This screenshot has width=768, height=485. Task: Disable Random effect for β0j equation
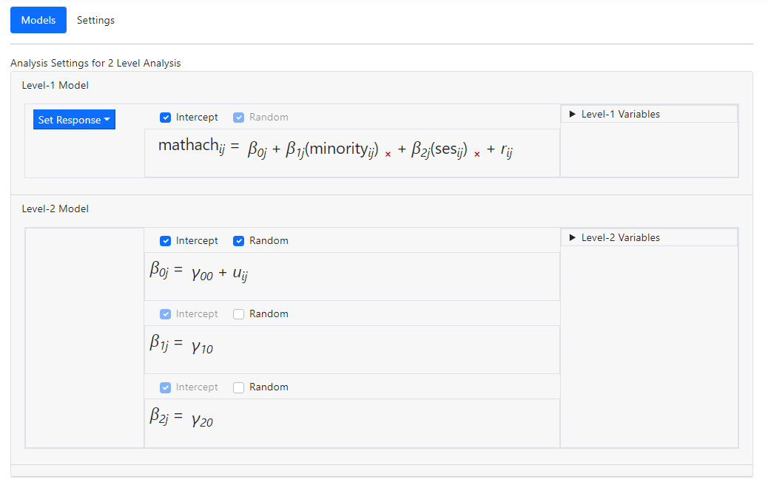238,241
